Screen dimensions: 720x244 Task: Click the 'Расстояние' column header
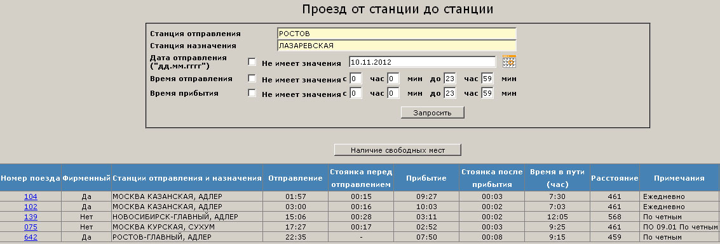tap(615, 178)
